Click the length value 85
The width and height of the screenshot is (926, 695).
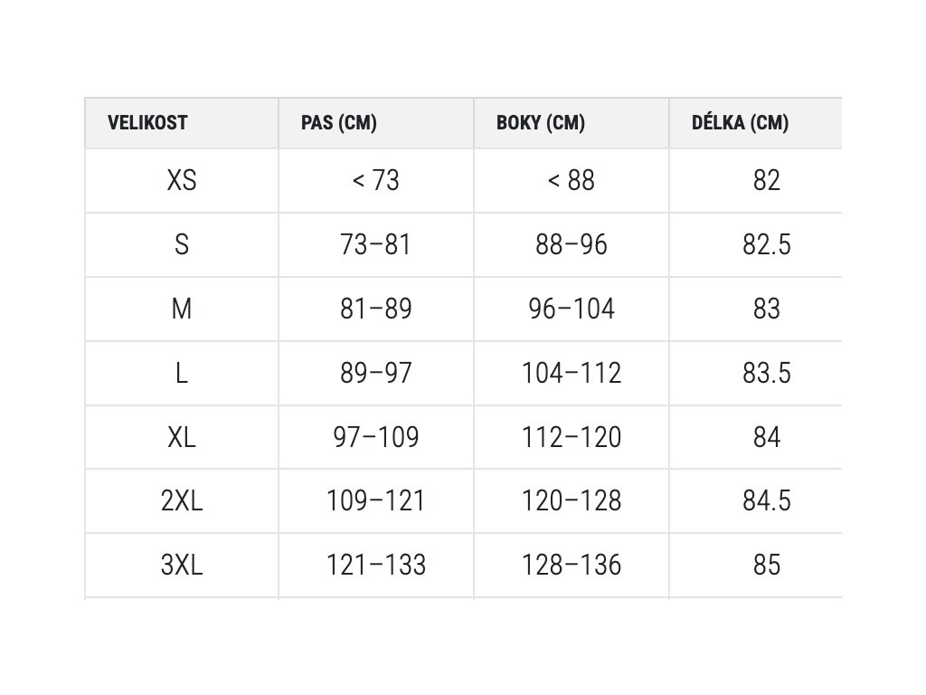click(x=767, y=565)
